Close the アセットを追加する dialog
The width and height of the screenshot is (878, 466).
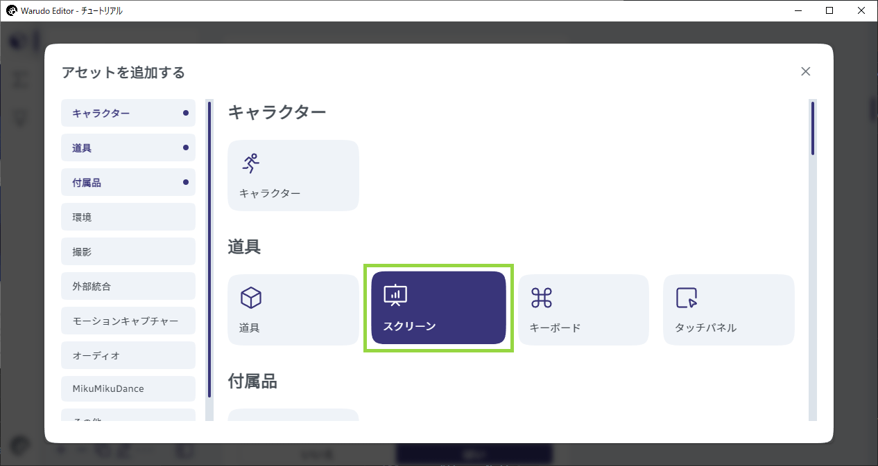(805, 71)
